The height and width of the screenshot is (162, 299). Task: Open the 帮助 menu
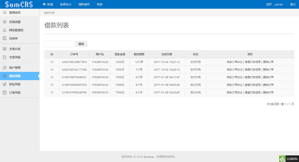tap(100, 4)
